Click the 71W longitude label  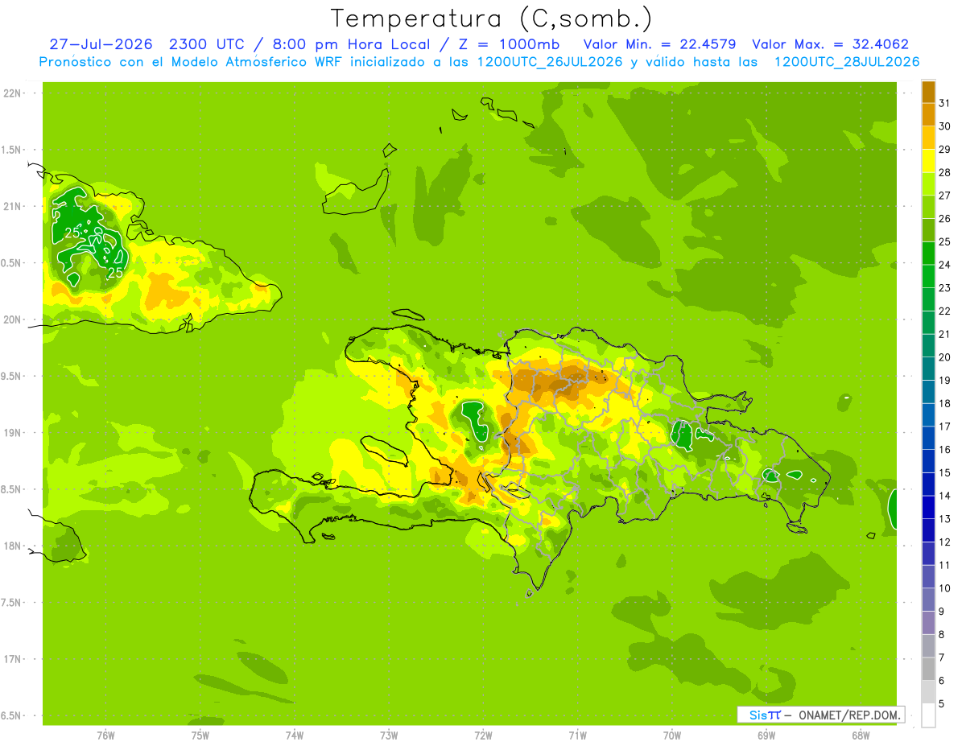click(577, 736)
